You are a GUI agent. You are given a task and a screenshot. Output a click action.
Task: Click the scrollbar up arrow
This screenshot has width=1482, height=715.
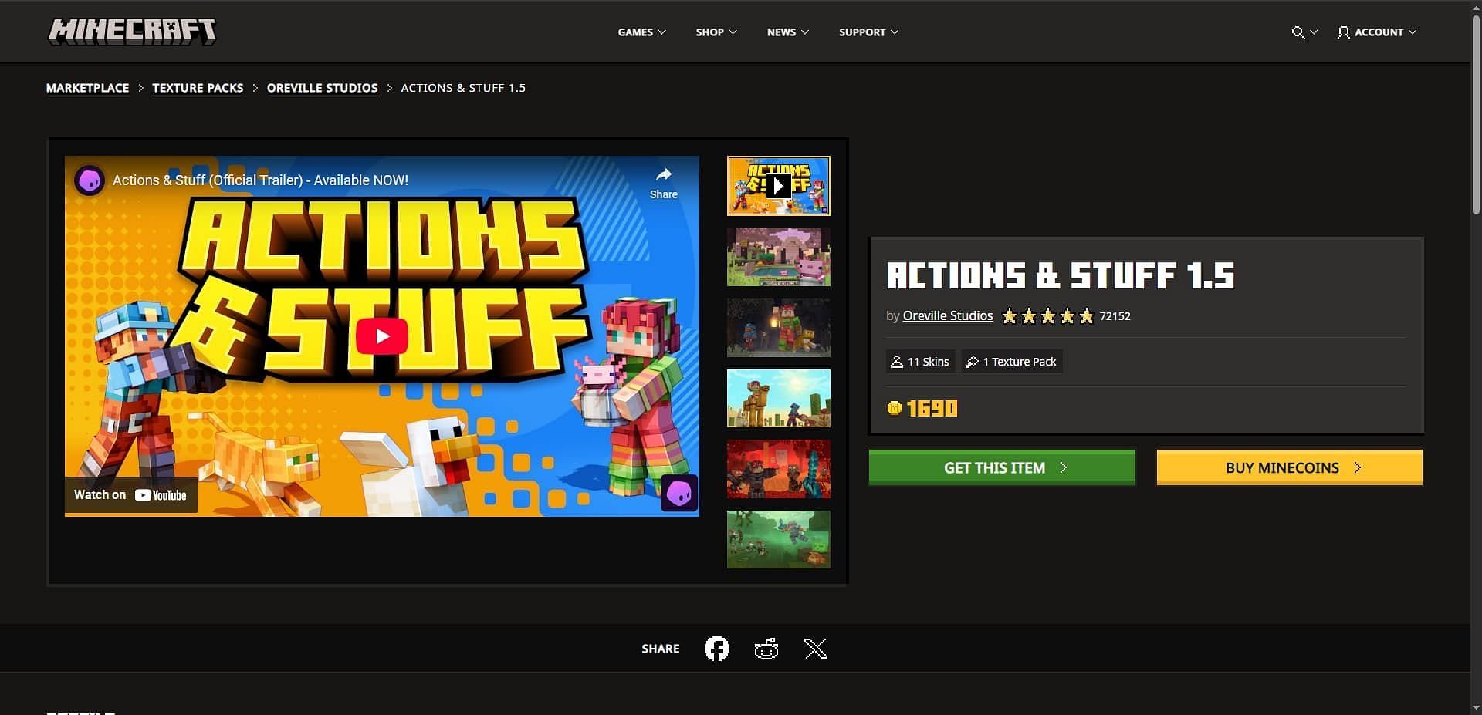click(1476, 8)
